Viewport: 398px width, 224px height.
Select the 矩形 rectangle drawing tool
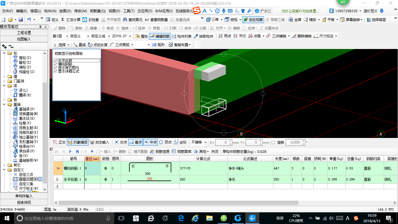158,45
